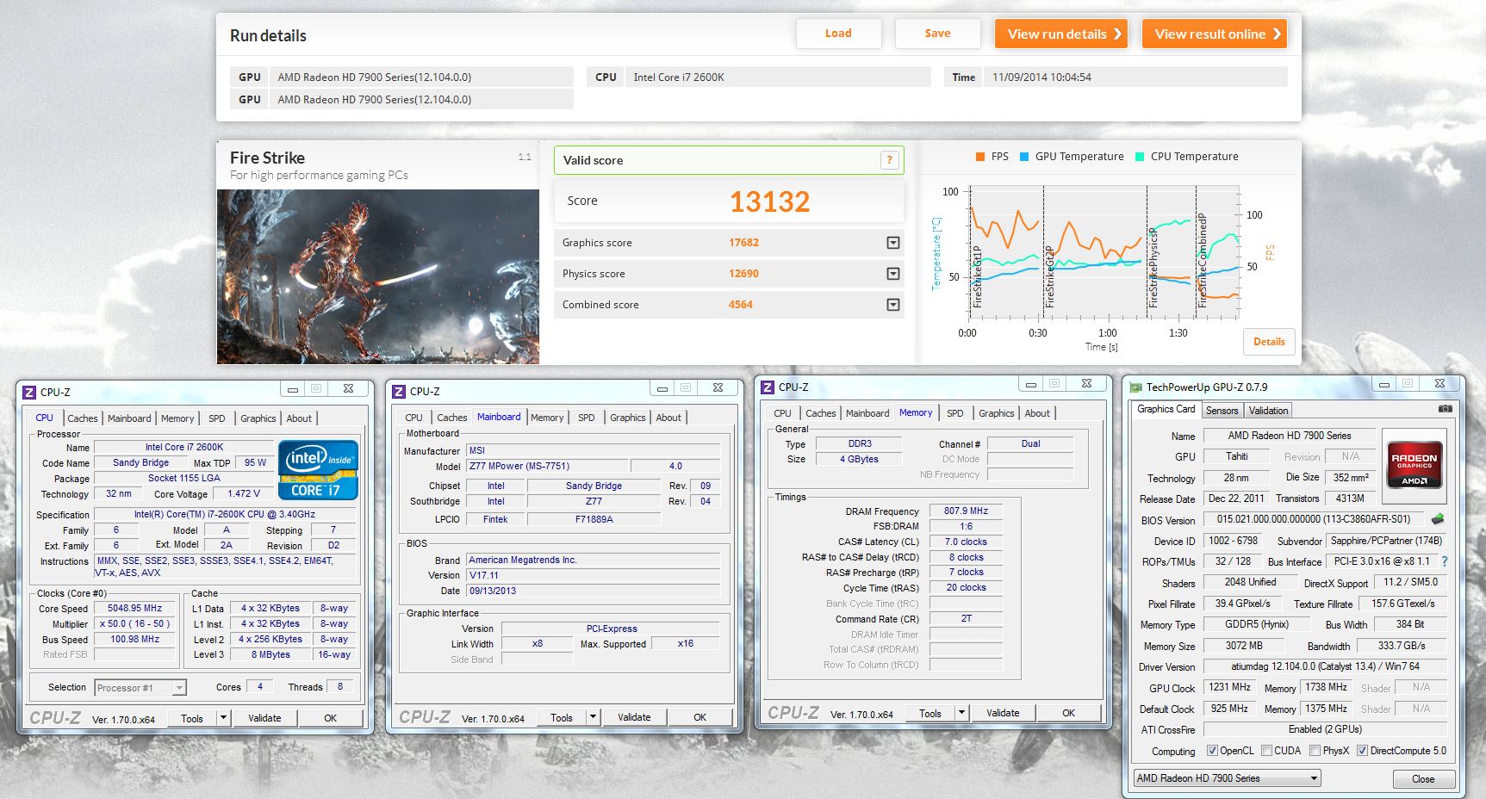Click the Valid score help question mark
Screen dimensions: 1486x799
coord(889,160)
